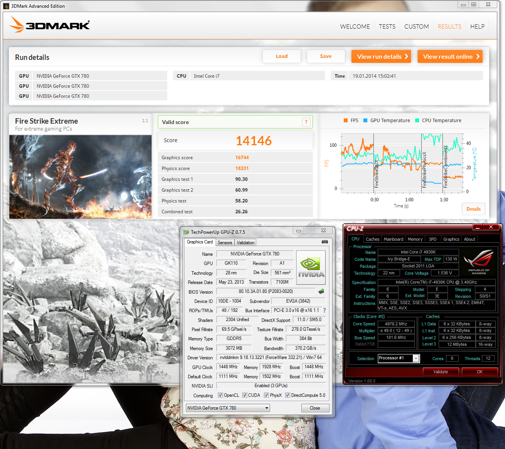Screen dimensions: 505x449
Task: Click the CPU-Z OK button
Action: coord(480,372)
